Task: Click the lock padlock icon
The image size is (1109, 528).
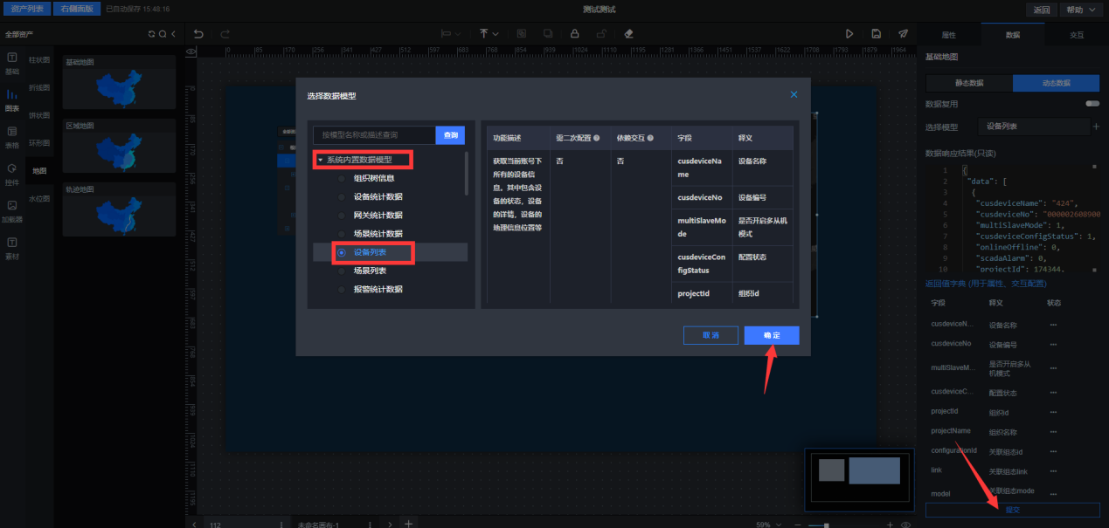Action: click(574, 34)
